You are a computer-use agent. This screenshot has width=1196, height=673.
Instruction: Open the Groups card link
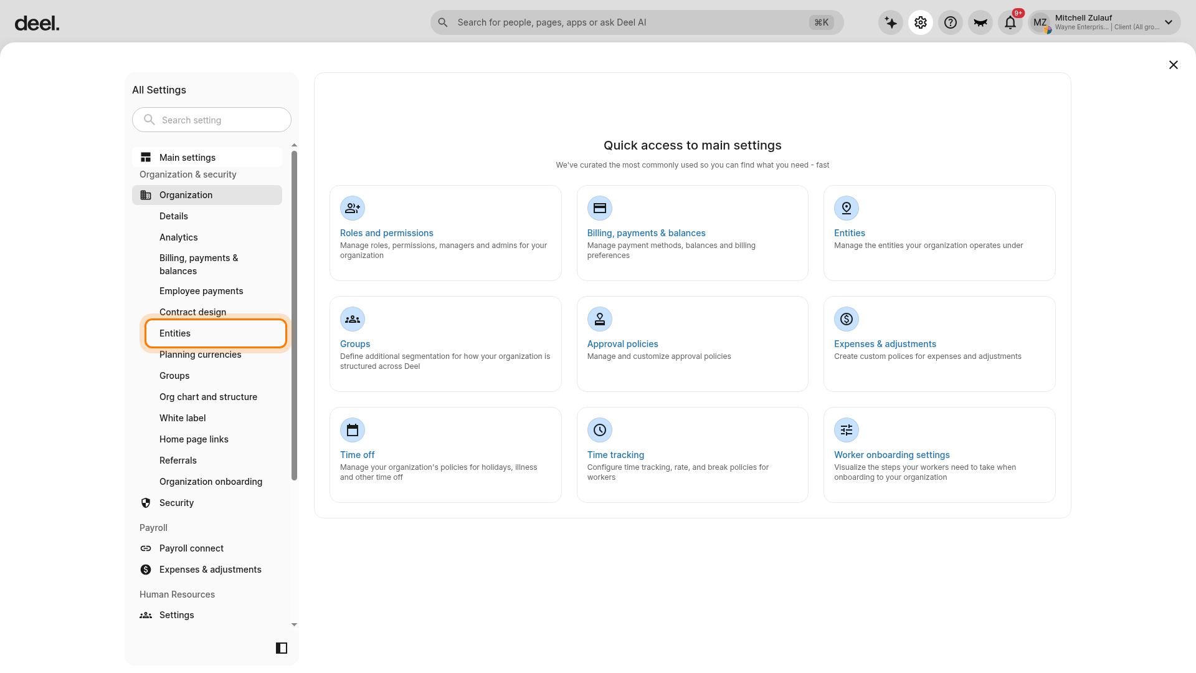[355, 344]
